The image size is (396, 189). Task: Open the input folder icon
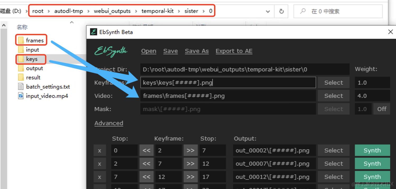click(21, 50)
